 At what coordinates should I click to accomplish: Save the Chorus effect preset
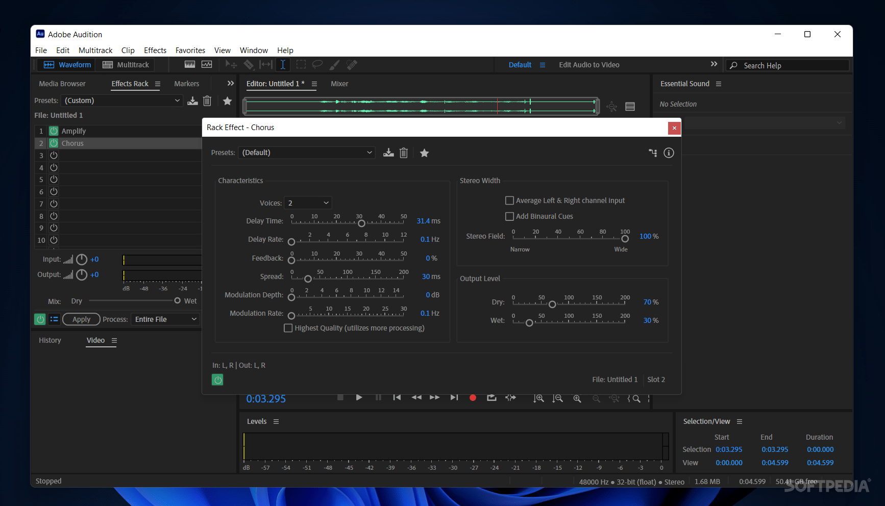pos(388,153)
